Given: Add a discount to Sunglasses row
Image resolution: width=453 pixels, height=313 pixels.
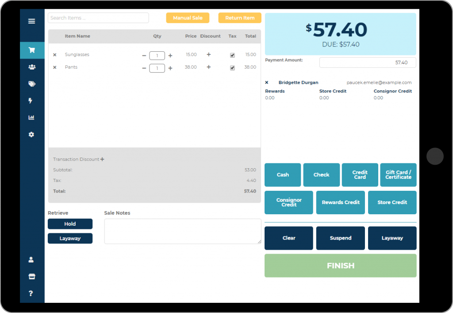Looking at the screenshot, I should point(209,54).
